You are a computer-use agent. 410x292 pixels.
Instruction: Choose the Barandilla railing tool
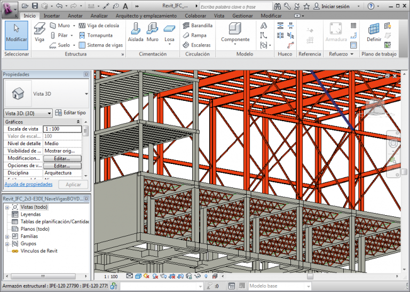(197, 25)
